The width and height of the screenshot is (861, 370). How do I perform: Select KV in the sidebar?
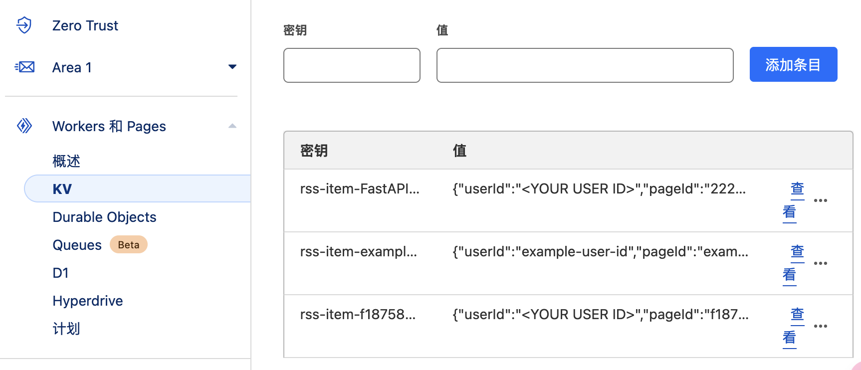(x=62, y=189)
